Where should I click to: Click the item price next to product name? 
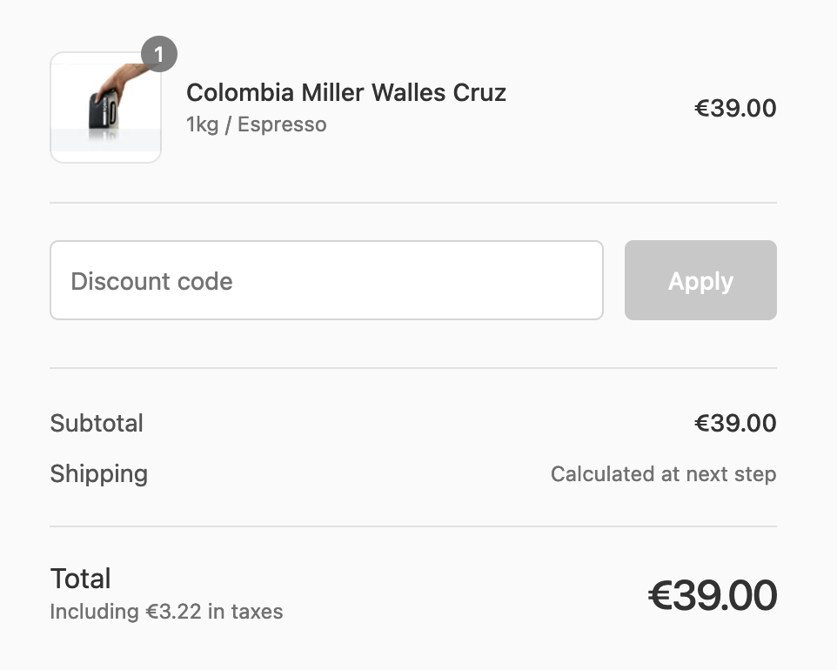pos(734,109)
